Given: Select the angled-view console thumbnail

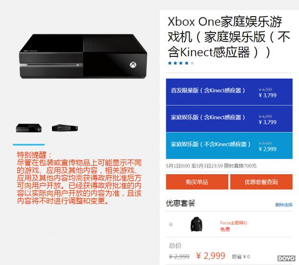Looking at the screenshot, I should [65, 128].
